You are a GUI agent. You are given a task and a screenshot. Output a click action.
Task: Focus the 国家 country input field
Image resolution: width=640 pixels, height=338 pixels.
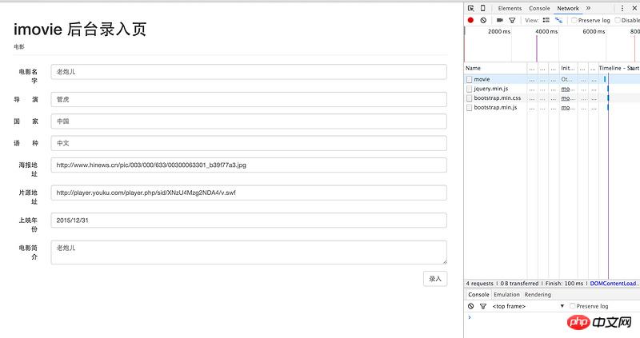click(249, 121)
